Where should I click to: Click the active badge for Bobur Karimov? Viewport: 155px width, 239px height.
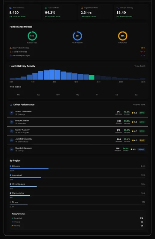[x=142, y=122]
